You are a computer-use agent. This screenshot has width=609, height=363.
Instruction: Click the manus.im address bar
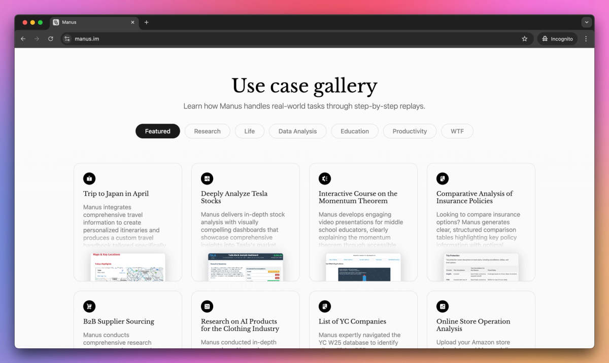(297, 39)
